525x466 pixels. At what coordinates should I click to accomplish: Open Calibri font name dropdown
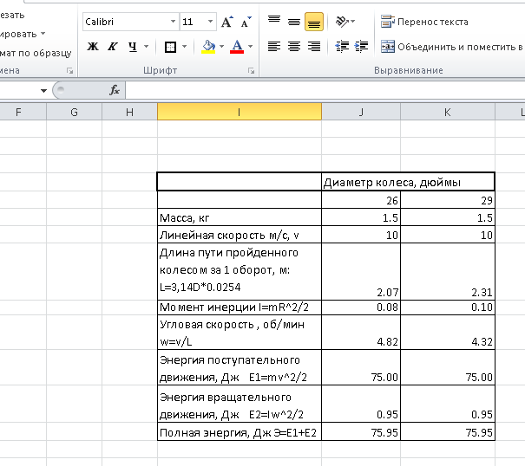coord(173,22)
